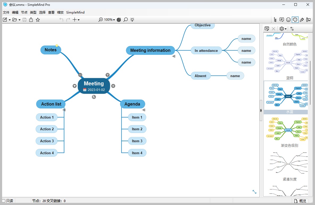Screen dimensions: 315x205
Task: Collapse the Meeting information branch toggle
Action: (x=174, y=56)
